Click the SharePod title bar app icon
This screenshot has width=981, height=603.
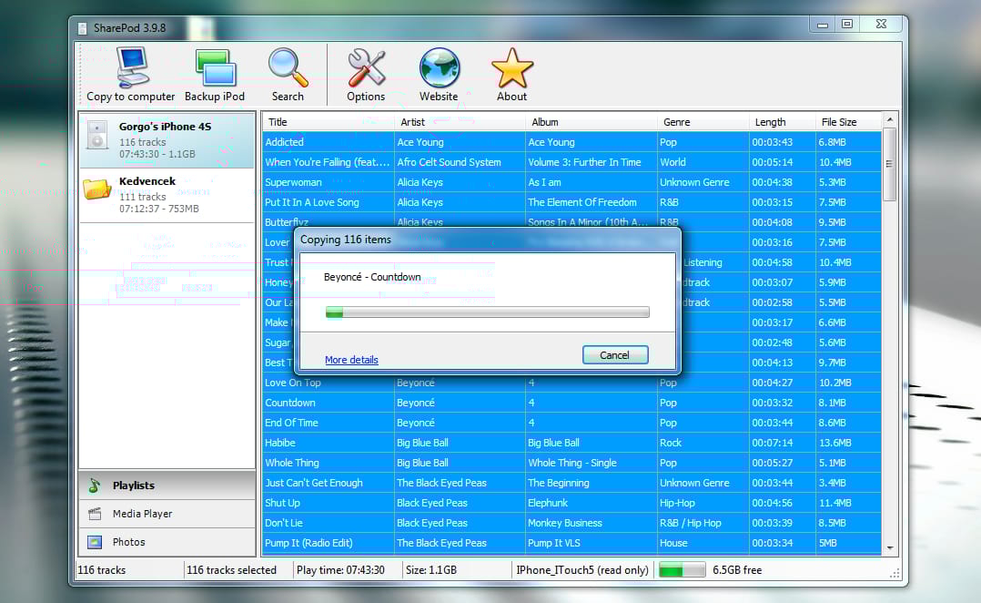pyautogui.click(x=82, y=28)
